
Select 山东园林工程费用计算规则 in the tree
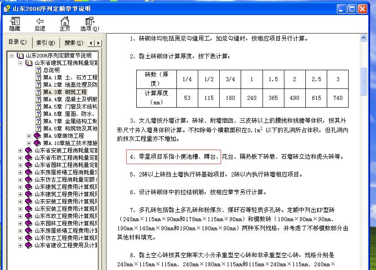pos(66,223)
